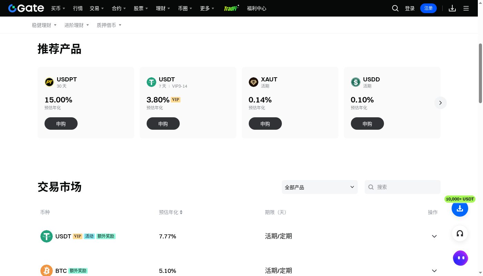
Task: Click the USDT coin icon in recommended card
Action: pos(151,82)
